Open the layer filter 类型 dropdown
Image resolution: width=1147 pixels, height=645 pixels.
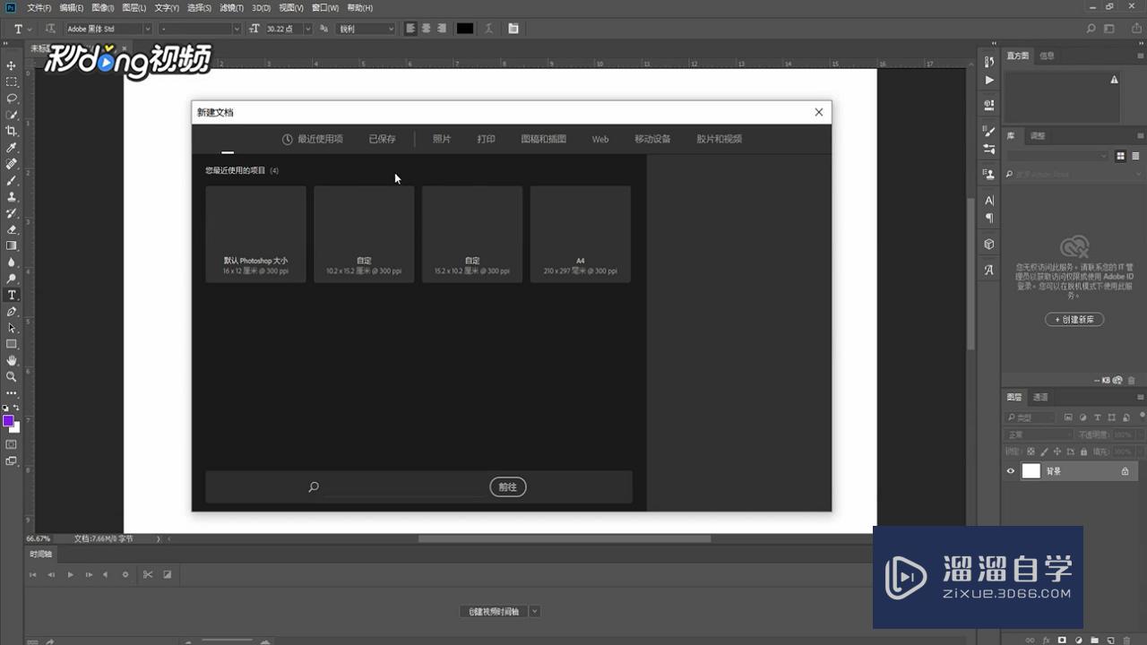click(1031, 417)
